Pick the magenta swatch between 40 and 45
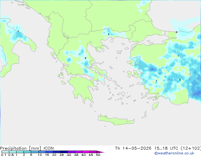 point(86,152)
